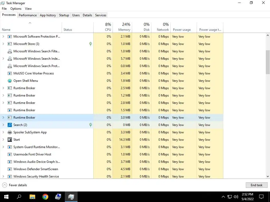Image resolution: width=270 pixels, height=202 pixels.
Task: Click the scrollbar up arrow
Action: (268, 35)
